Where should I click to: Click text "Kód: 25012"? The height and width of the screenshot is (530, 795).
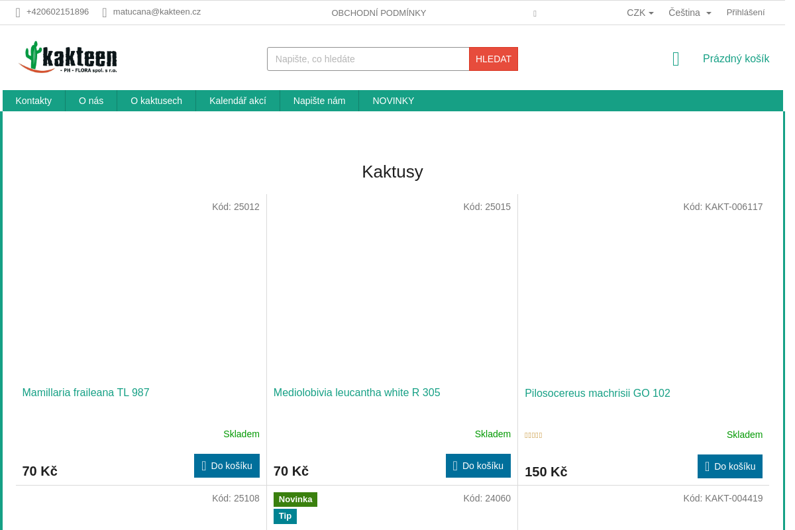(x=236, y=207)
